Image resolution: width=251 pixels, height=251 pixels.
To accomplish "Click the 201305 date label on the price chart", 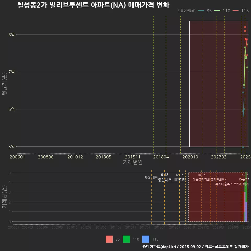I will pyautogui.click(x=104, y=157).
